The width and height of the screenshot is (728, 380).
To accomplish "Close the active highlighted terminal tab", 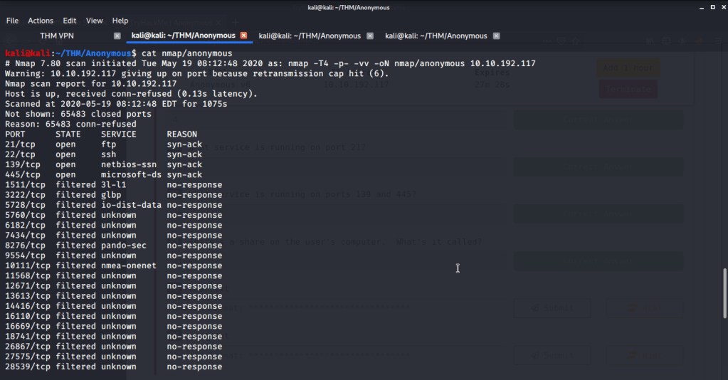I will [x=243, y=36].
